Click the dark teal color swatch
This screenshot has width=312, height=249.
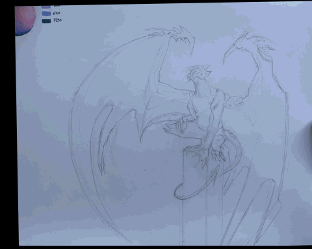[x=46, y=21]
